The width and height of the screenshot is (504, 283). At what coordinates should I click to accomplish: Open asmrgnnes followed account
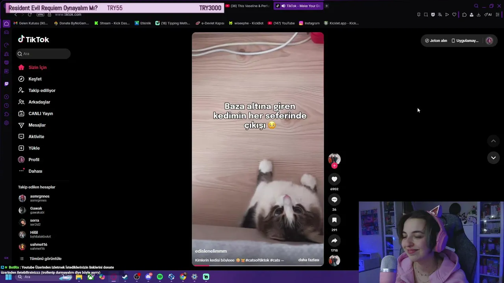point(35,198)
